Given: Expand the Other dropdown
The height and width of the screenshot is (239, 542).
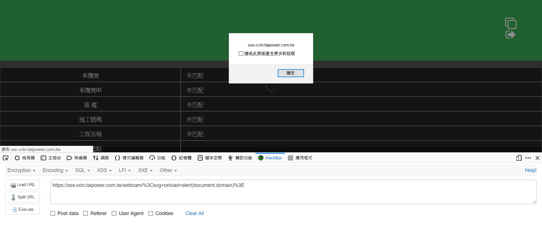Looking at the screenshot, I should pos(168,170).
